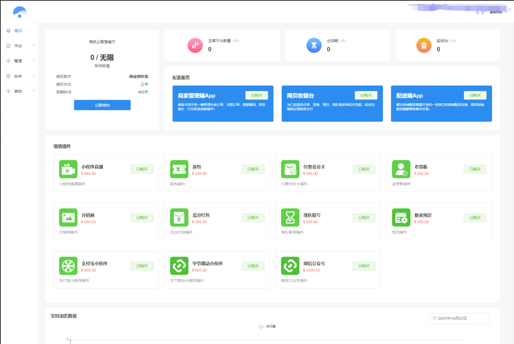The height and width of the screenshot is (344, 514).
Task: Click the 网页收银台 card title
Action: 301,96
